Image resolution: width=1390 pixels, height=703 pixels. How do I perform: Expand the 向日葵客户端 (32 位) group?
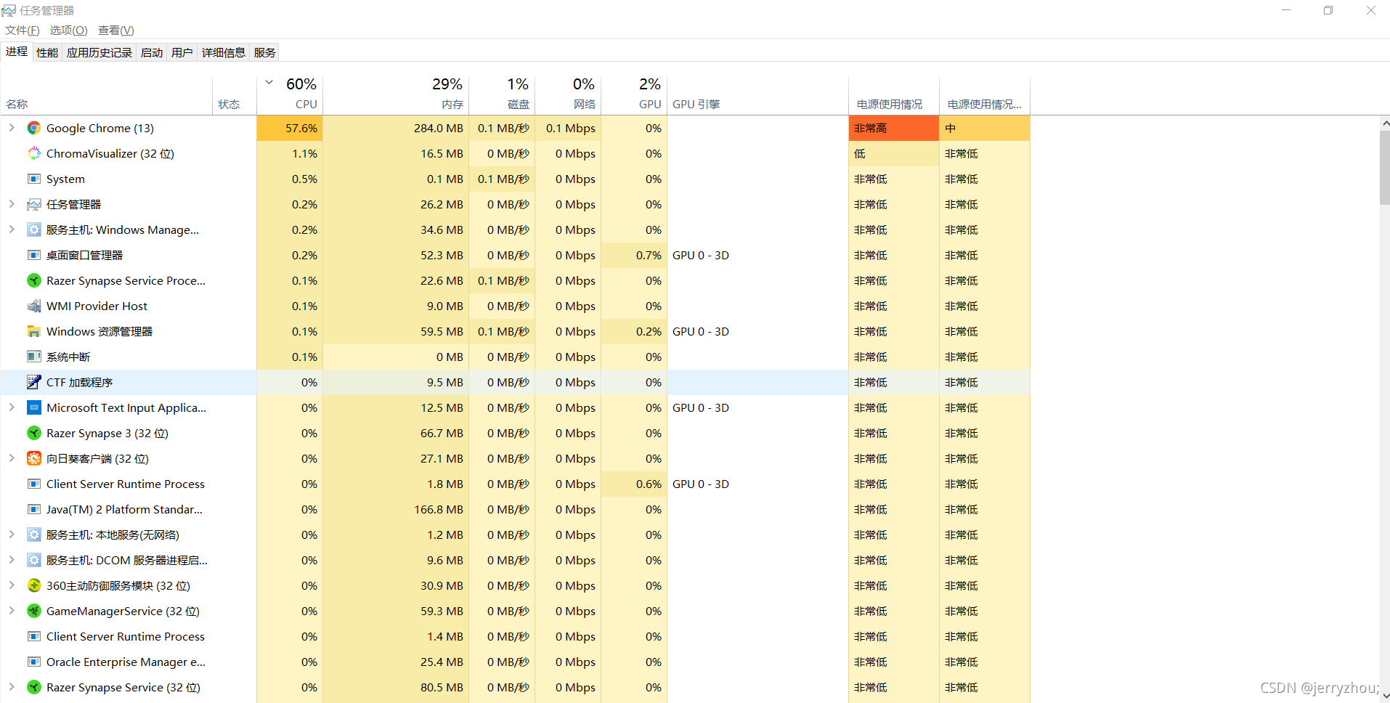point(12,458)
